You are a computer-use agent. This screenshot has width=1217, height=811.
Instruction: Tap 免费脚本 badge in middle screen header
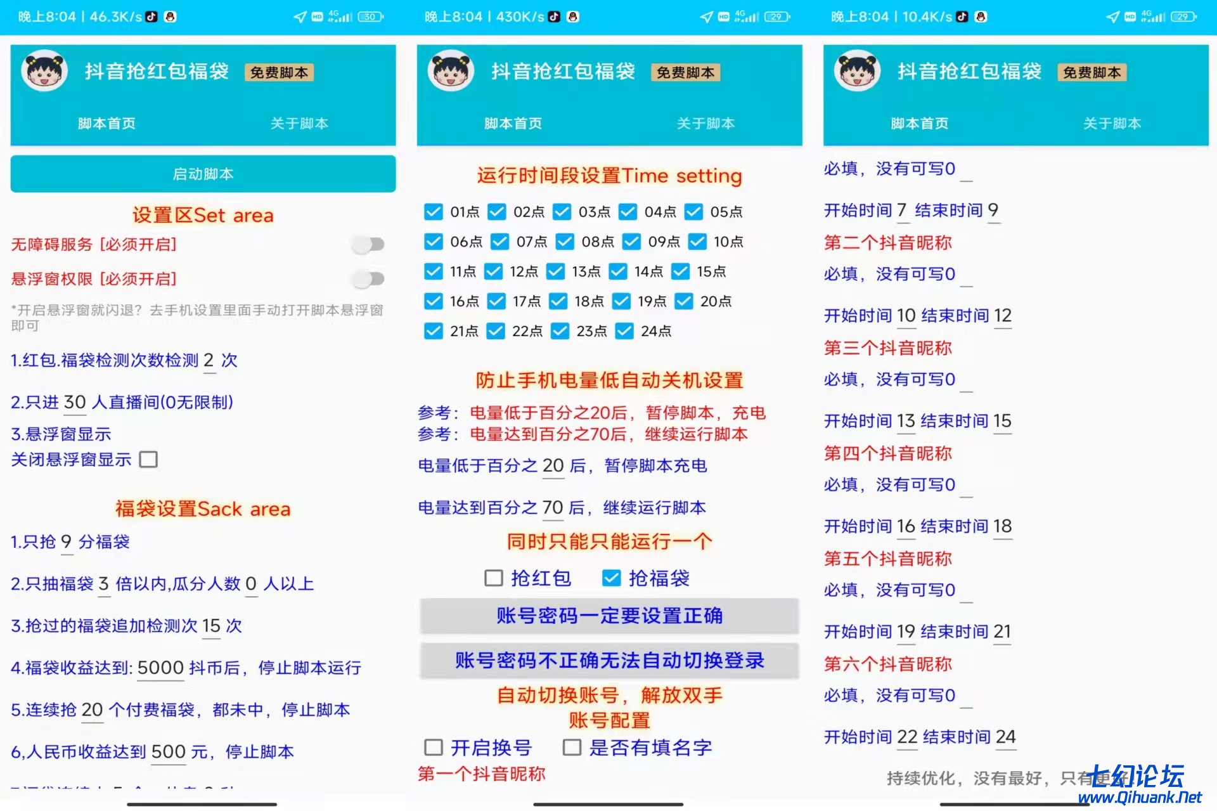[x=685, y=73]
